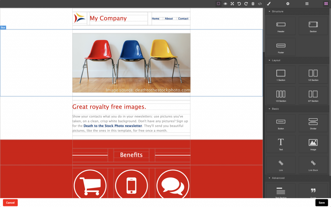This screenshot has width=331, height=207.
Task: Pick the Link block
Action: pyautogui.click(x=281, y=165)
